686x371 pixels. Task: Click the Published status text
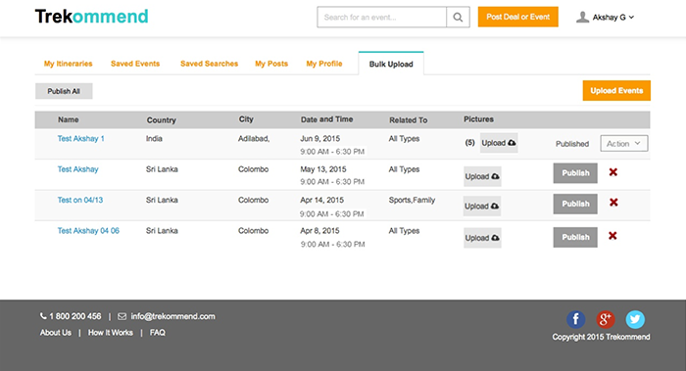(571, 144)
